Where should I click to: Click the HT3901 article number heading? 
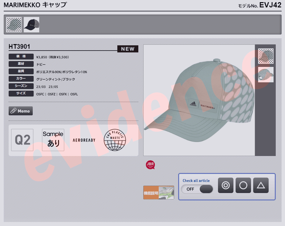(19, 47)
